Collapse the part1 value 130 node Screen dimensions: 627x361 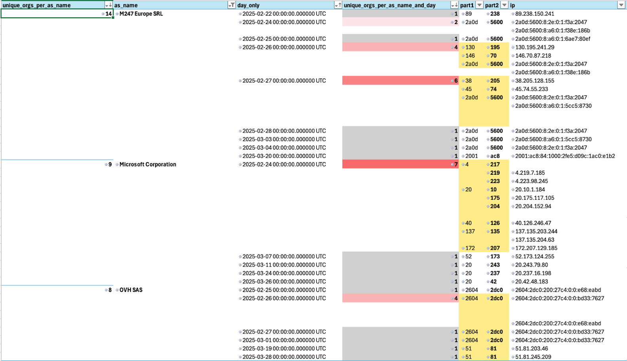coord(463,47)
